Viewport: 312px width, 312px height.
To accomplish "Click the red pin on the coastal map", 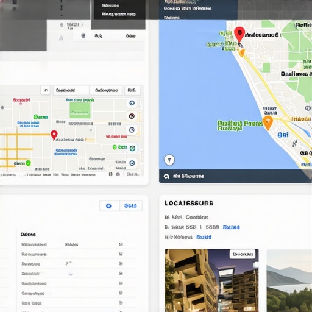I will coord(239,34).
